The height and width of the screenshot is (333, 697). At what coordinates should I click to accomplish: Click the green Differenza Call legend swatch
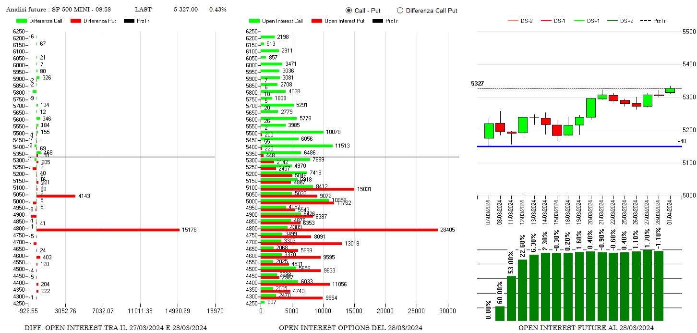tap(22, 21)
